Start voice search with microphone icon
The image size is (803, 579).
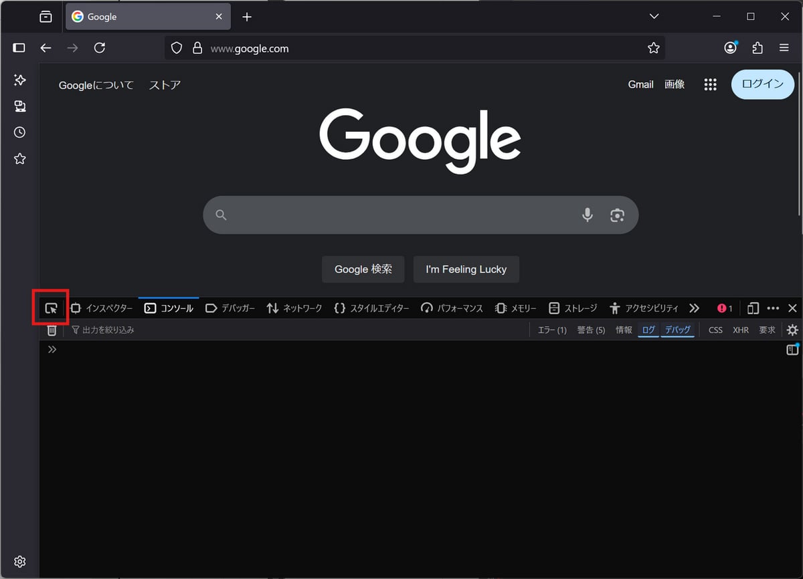click(x=587, y=215)
